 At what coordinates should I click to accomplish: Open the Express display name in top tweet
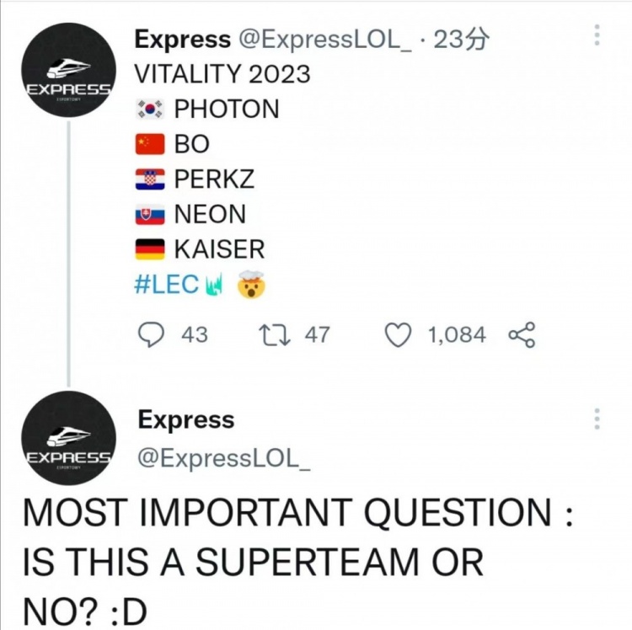point(183,40)
